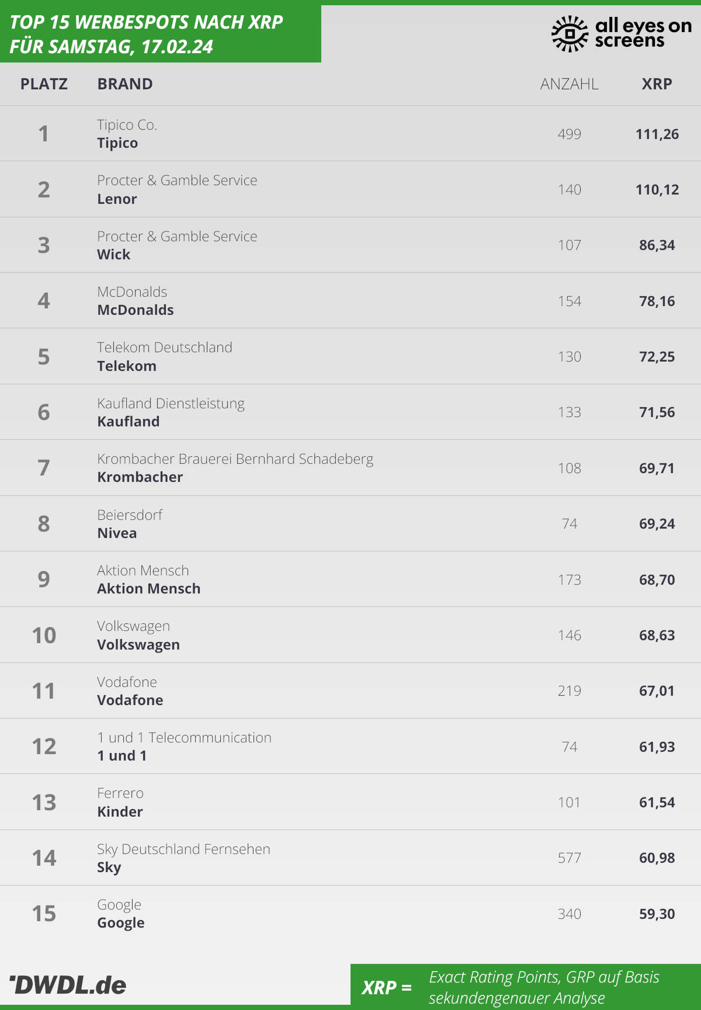Click the Wick brand entry
Viewport: 701px width, 1010px height.
114,255
